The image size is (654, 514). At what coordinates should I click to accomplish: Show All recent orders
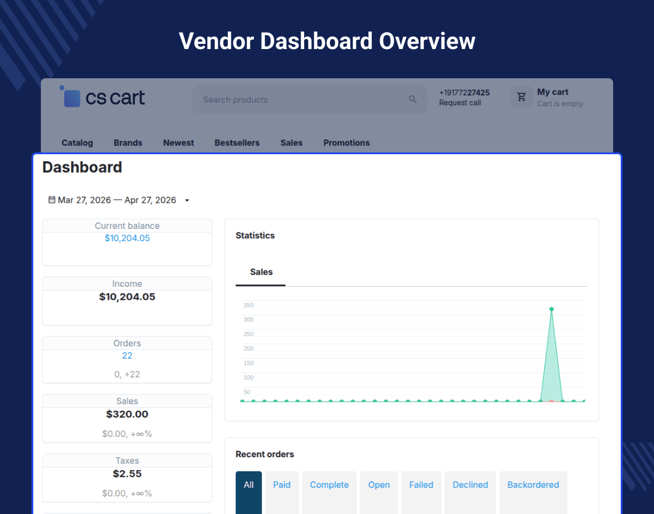[x=249, y=492]
